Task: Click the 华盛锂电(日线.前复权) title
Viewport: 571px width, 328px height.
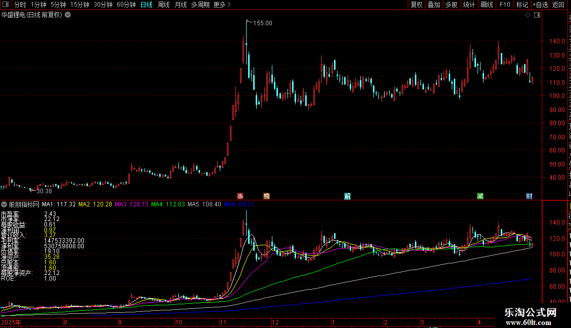Action: point(32,15)
